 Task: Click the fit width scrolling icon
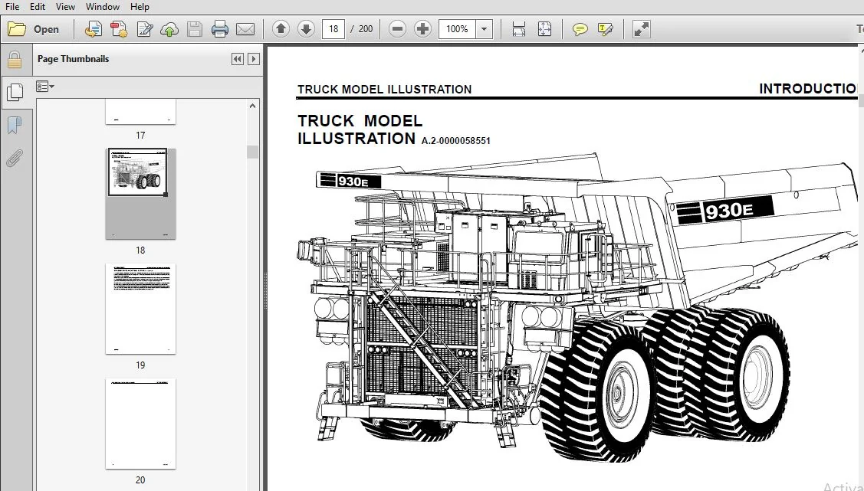tap(518, 28)
